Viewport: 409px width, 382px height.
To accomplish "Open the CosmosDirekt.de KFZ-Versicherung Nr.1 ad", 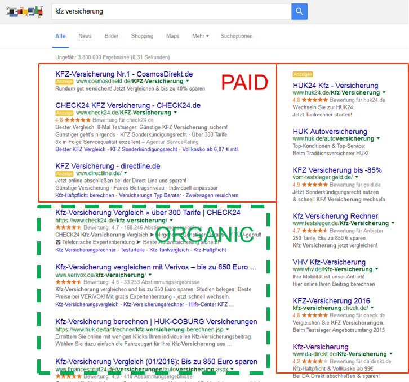I will [124, 74].
